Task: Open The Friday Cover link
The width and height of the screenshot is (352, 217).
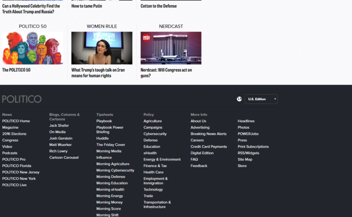Action: coord(111,145)
